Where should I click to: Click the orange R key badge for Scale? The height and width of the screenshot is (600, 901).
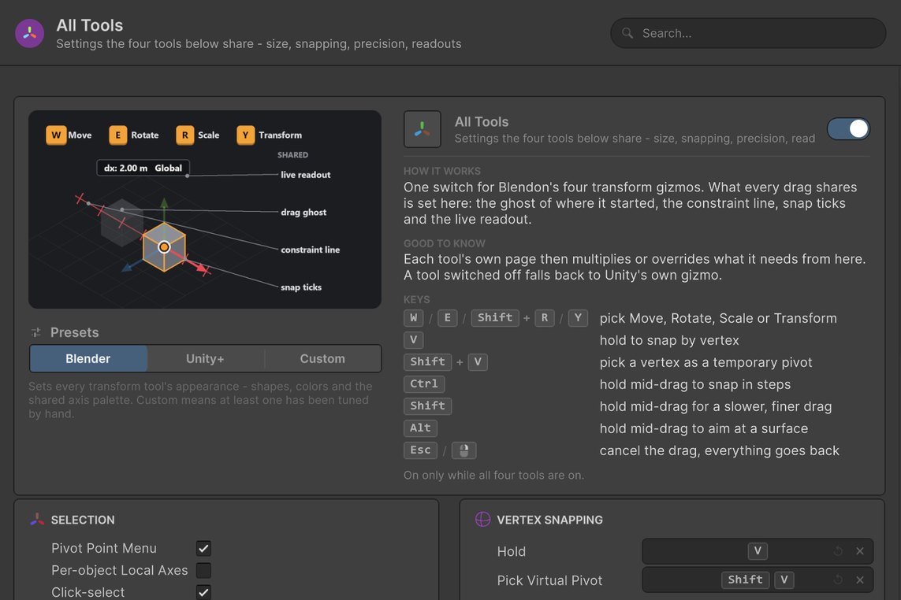coord(185,135)
